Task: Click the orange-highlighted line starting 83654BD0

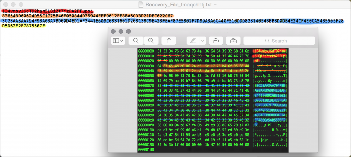Action: point(87,16)
